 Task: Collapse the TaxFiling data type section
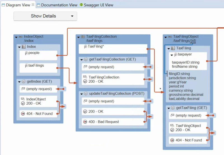[x=169, y=49]
